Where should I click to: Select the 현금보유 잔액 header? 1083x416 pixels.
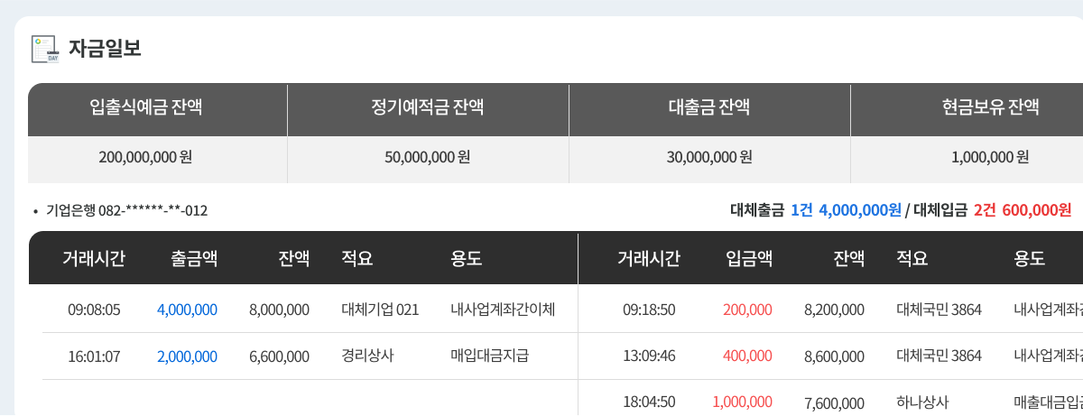pos(990,108)
